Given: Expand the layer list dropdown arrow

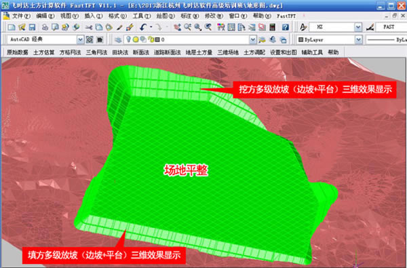Looking at the screenshot, I should [x=253, y=39].
